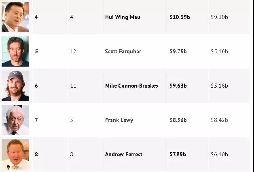Click the $9.75b wealth value
The height and width of the screenshot is (172, 254).
coord(178,52)
